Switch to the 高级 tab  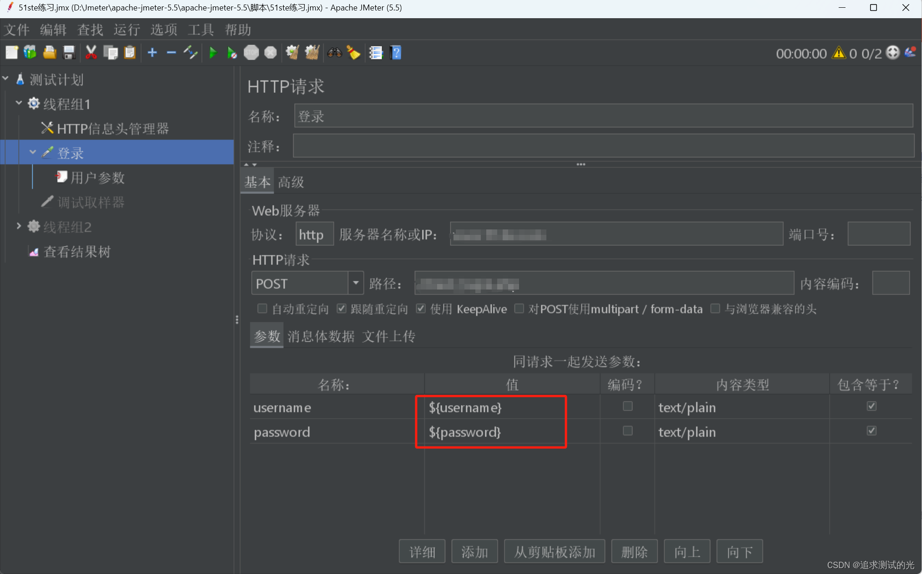291,182
